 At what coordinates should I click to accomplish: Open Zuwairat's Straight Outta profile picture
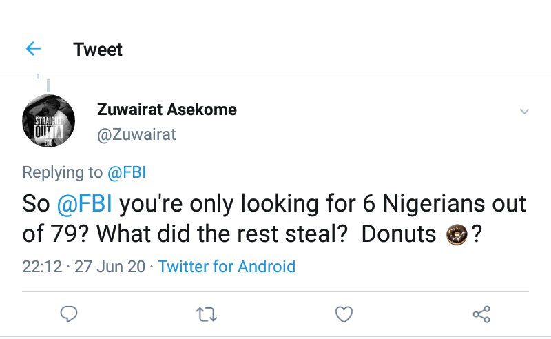pos(49,121)
